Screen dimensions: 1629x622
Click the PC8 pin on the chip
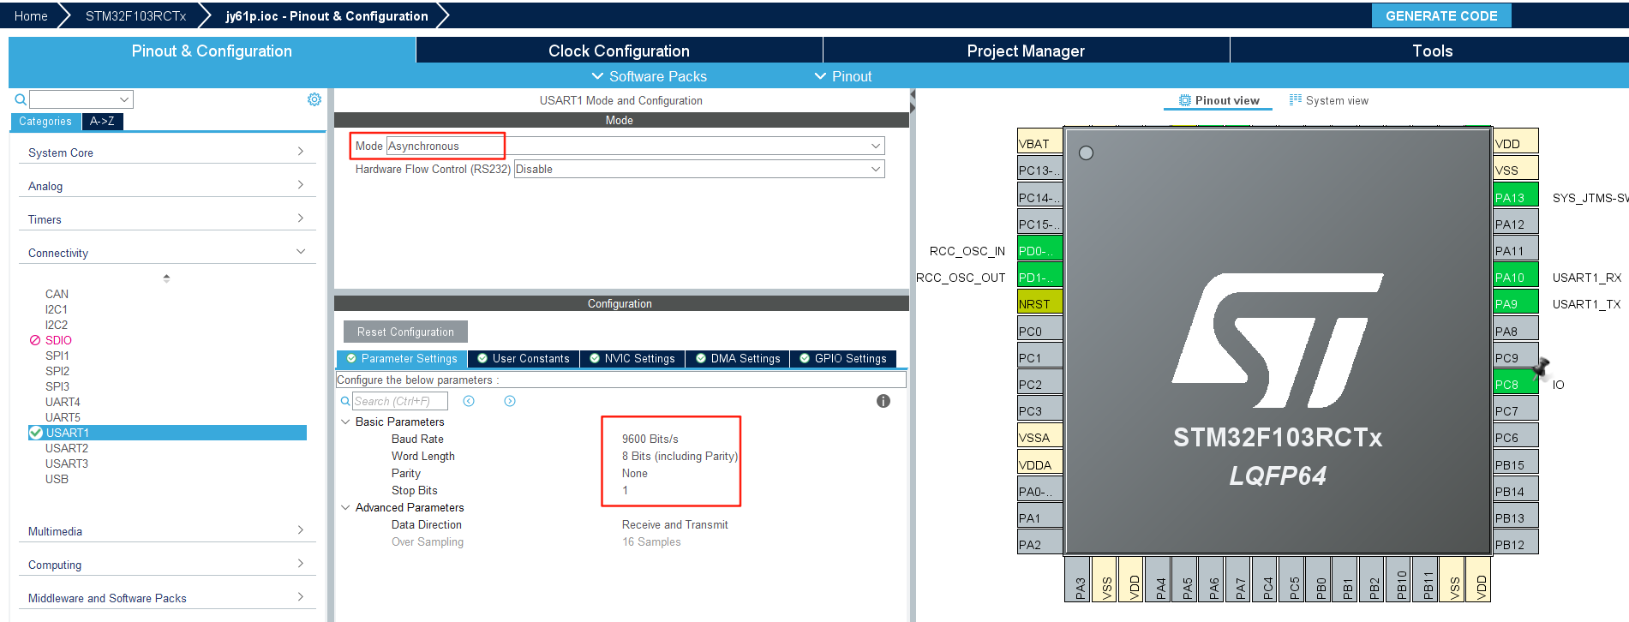1515,384
